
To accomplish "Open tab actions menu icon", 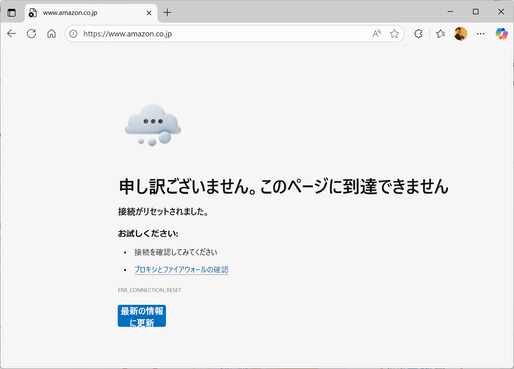I will click(11, 13).
